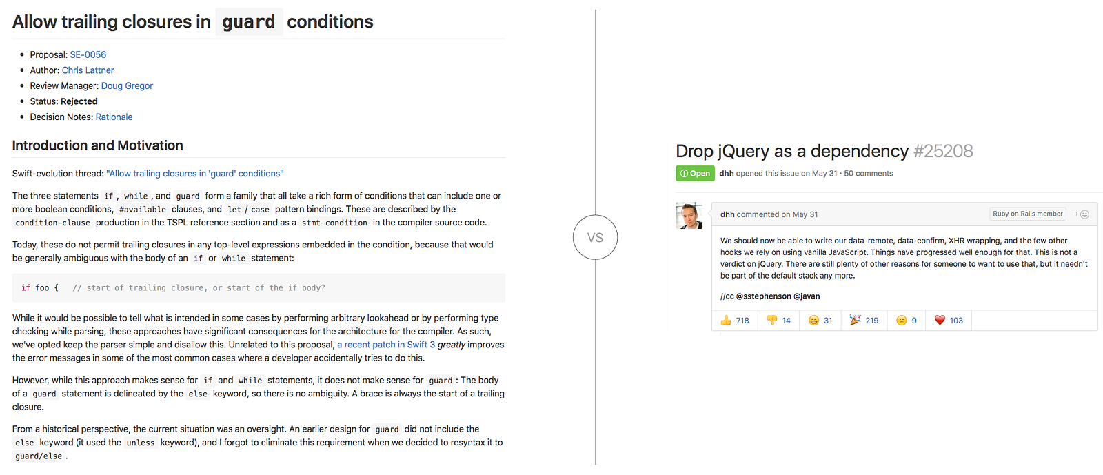This screenshot has width=1103, height=475.
Task: Open the Rationale decision notes link
Action: point(114,117)
